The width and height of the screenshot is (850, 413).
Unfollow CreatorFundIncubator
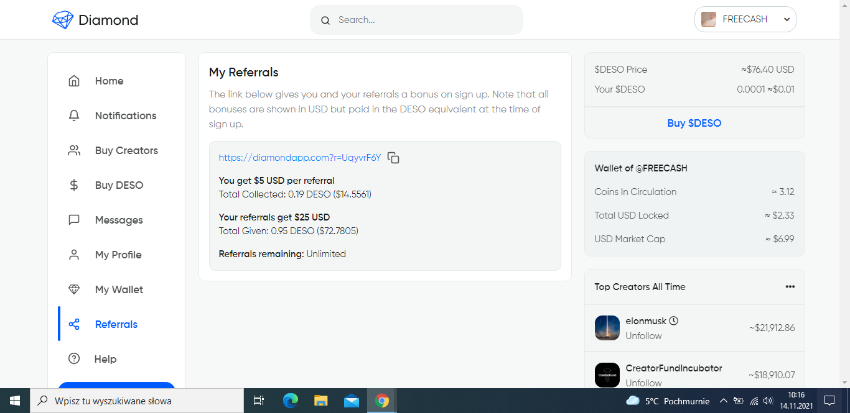[643, 383]
